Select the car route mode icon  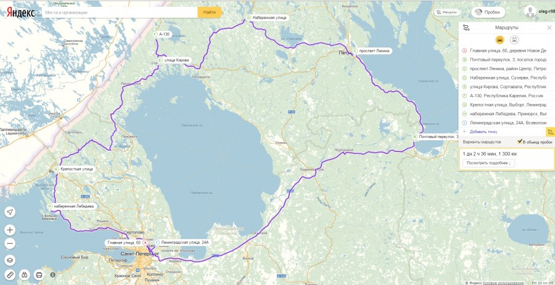coord(499,39)
